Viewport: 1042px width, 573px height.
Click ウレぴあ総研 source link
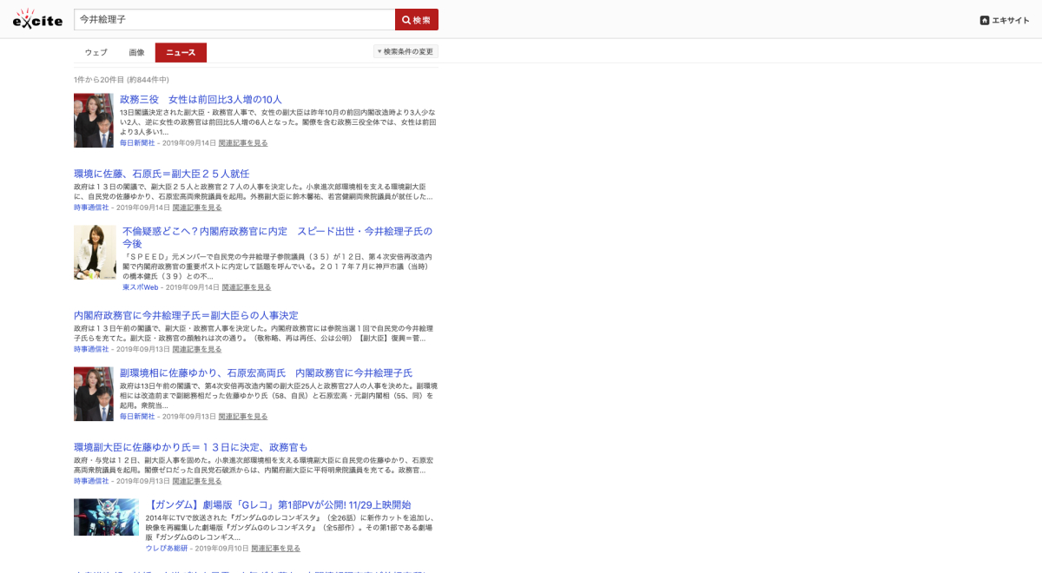click(167, 549)
